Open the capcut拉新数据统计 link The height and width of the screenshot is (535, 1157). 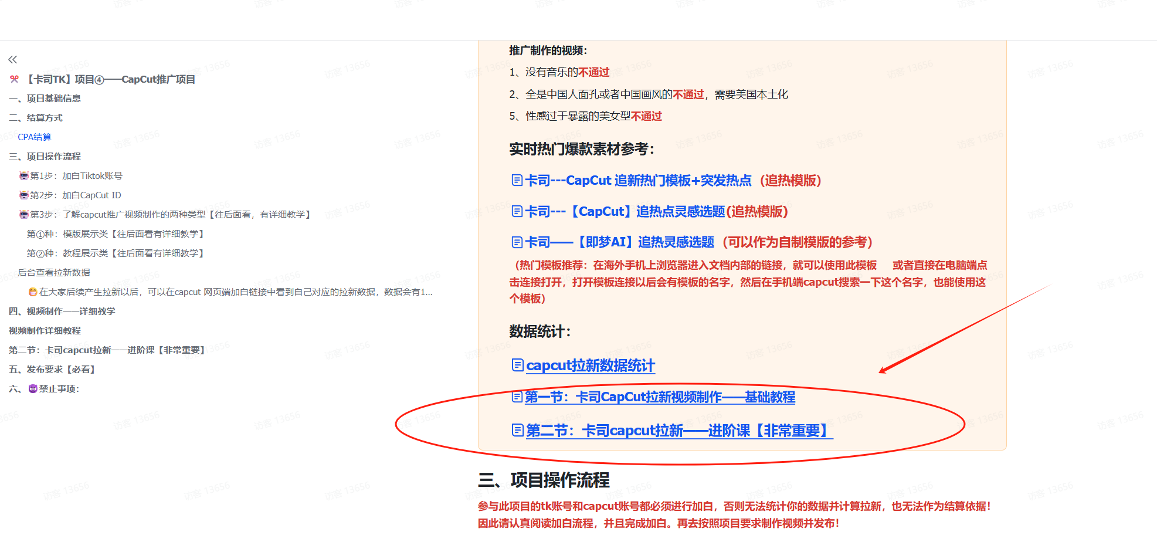(x=591, y=365)
